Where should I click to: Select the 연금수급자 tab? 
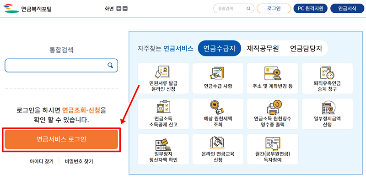coord(219,48)
